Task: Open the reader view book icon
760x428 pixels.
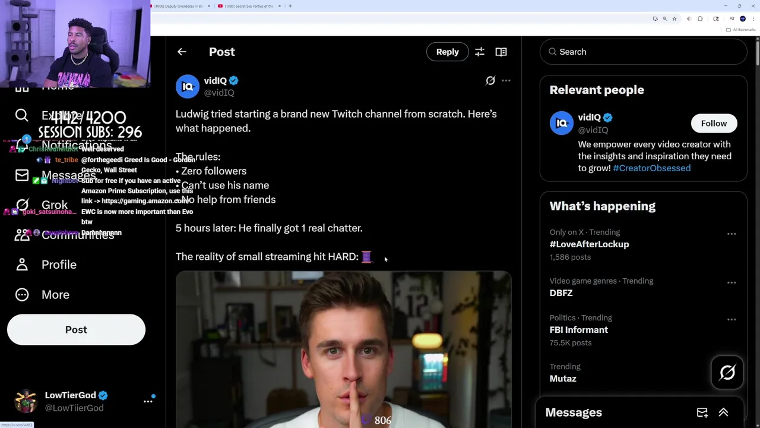Action: point(501,52)
